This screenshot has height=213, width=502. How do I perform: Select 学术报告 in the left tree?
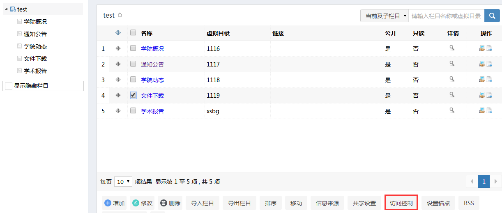35,71
